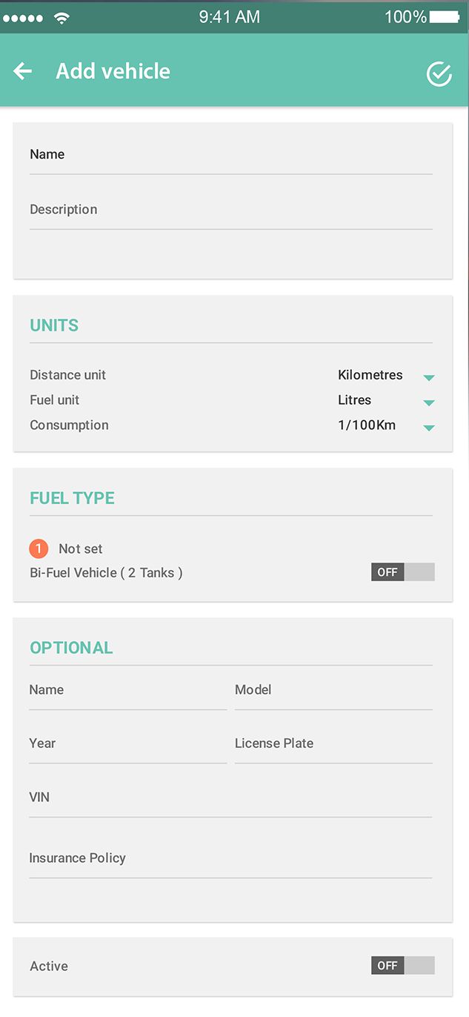Expand the Fuel unit dropdown
Screen dimensions: 469x1017
(x=428, y=403)
